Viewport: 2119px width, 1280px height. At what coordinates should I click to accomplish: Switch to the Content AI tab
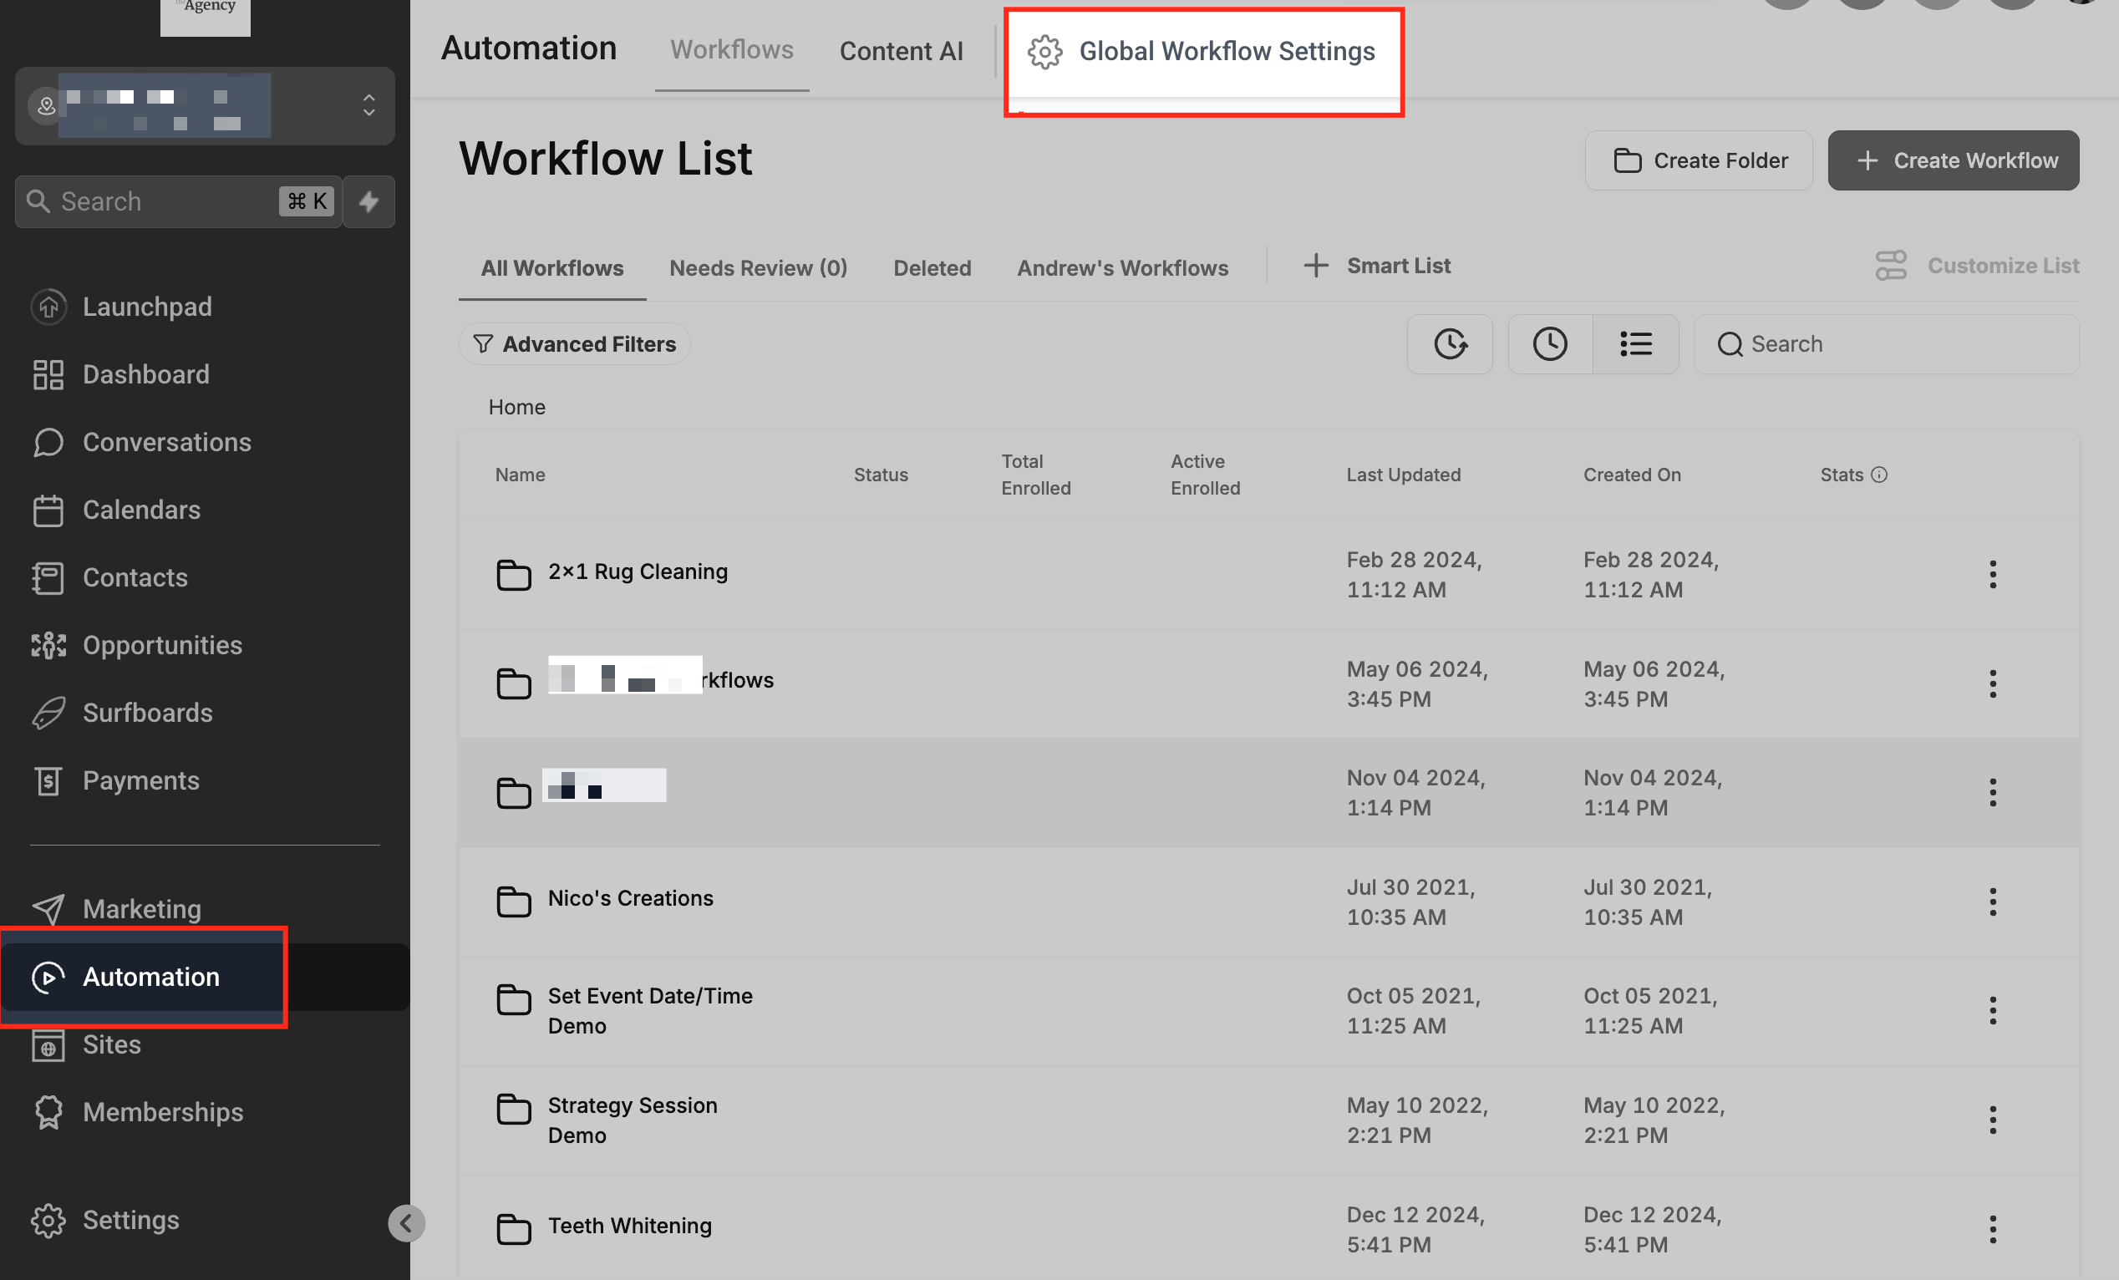tap(901, 52)
